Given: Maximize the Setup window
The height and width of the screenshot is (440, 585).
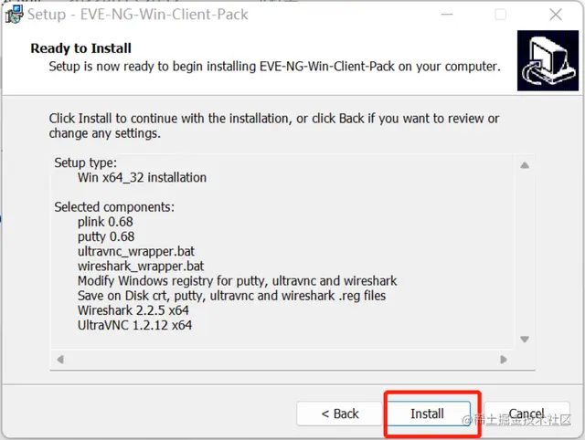Looking at the screenshot, I should point(500,15).
